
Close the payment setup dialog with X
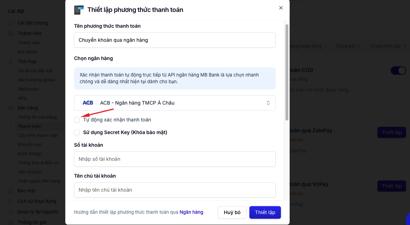click(281, 8)
